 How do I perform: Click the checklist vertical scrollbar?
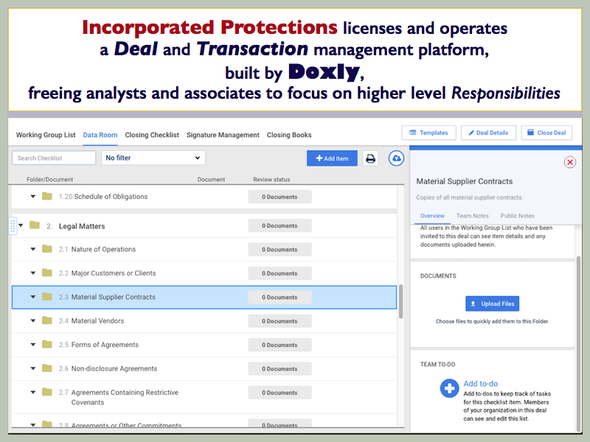click(x=400, y=301)
